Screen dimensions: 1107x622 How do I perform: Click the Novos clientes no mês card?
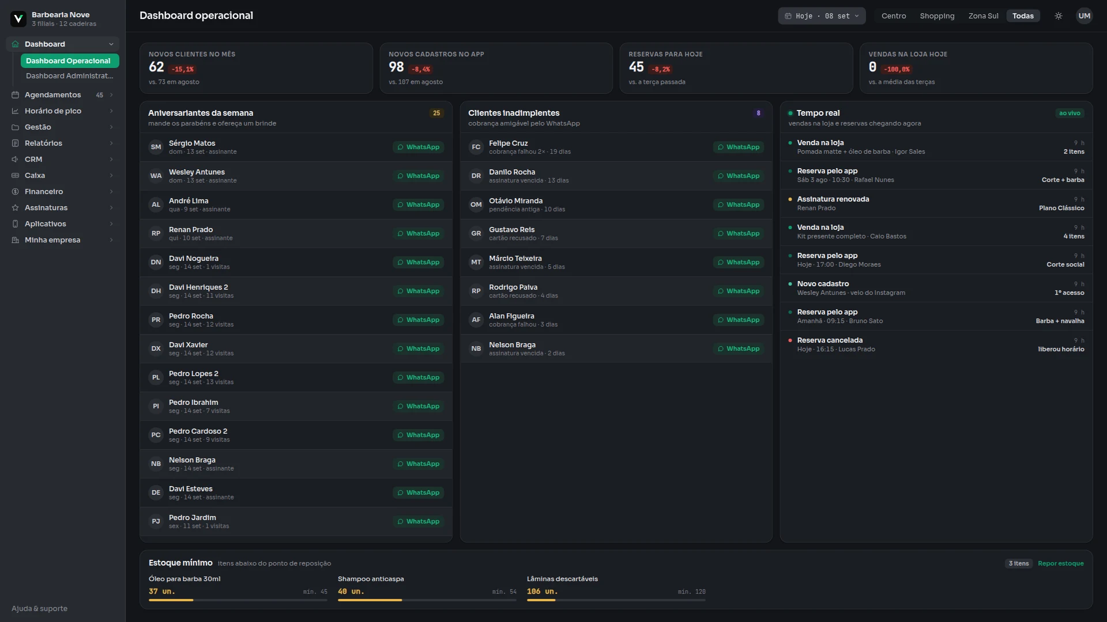[256, 69]
